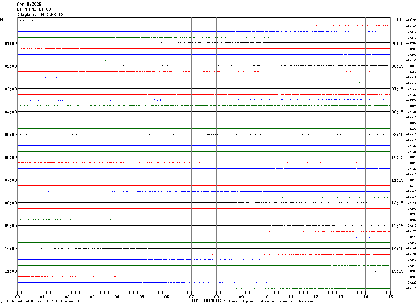Screen dimensions: 418x306
Task: Click the DC offset value -20276
Action: (411, 38)
